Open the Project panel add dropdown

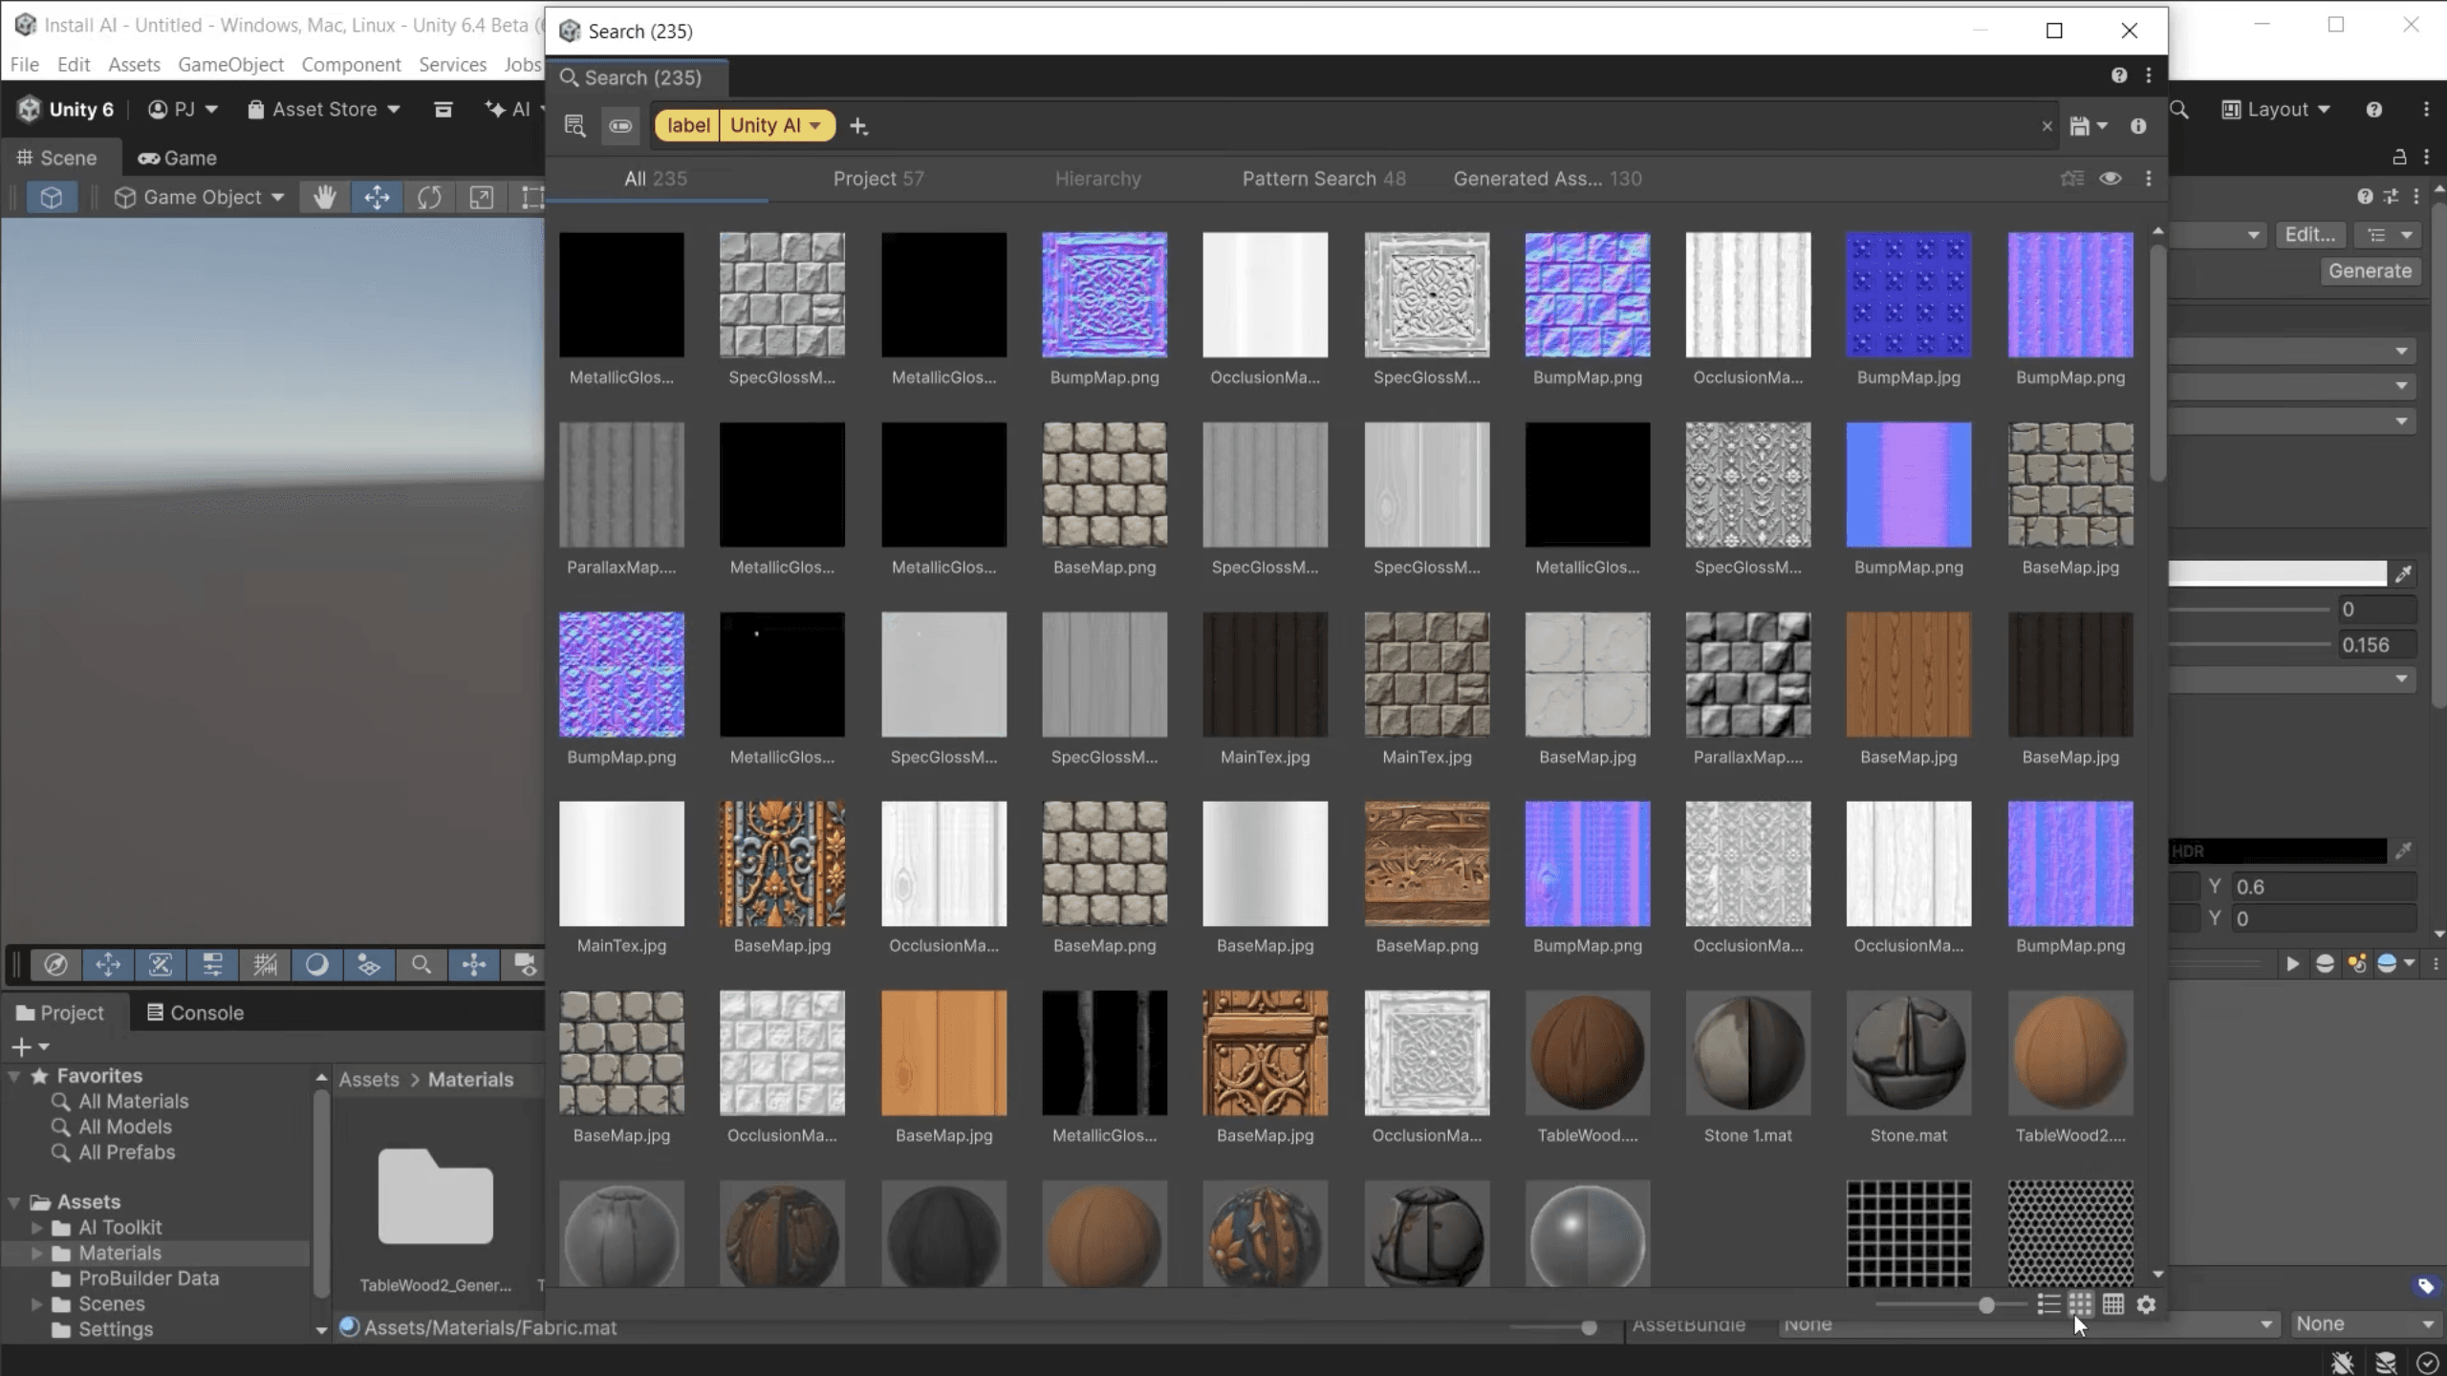click(x=30, y=1046)
